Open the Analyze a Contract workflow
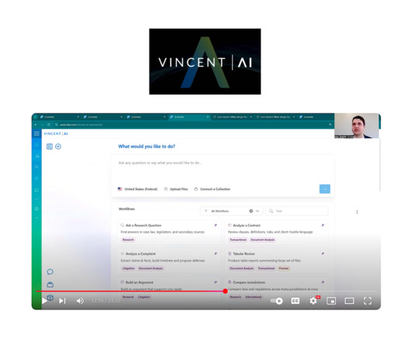The image size is (411, 343). pos(276,232)
